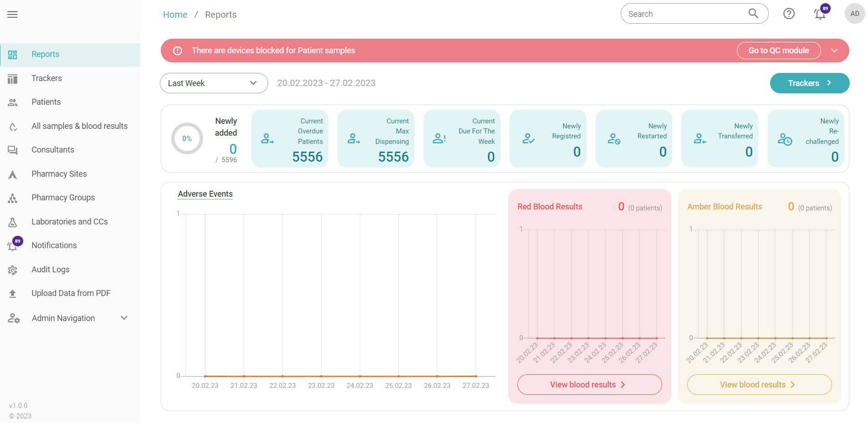Click the Trackers sidebar icon
Screen dimensions: 868x423
13,79
